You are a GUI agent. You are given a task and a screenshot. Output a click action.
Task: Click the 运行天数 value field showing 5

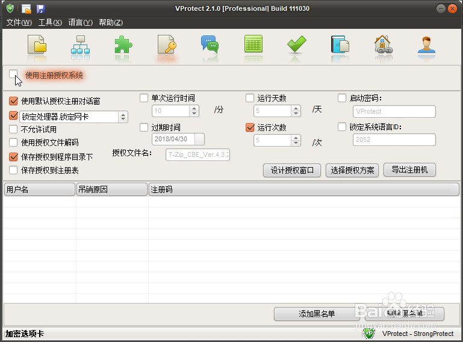pyautogui.click(x=272, y=111)
